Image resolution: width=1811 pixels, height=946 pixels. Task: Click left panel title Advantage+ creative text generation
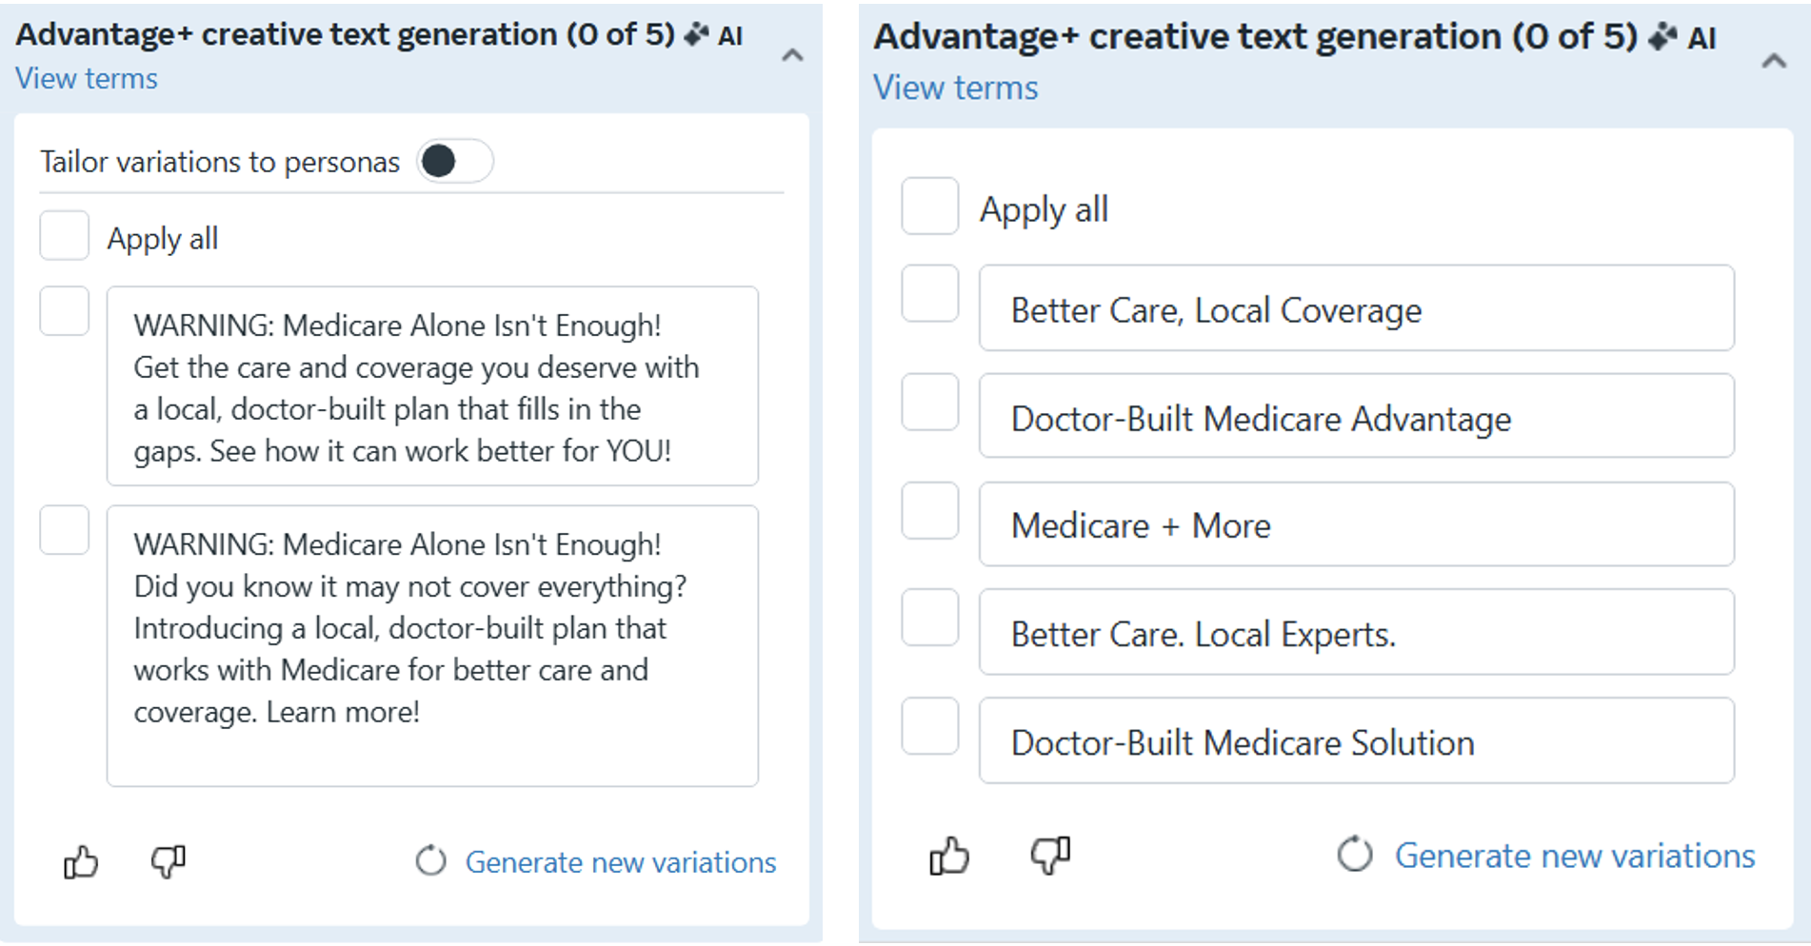[345, 35]
